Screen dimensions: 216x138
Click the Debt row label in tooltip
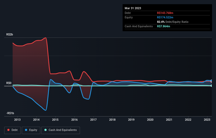click(128, 13)
